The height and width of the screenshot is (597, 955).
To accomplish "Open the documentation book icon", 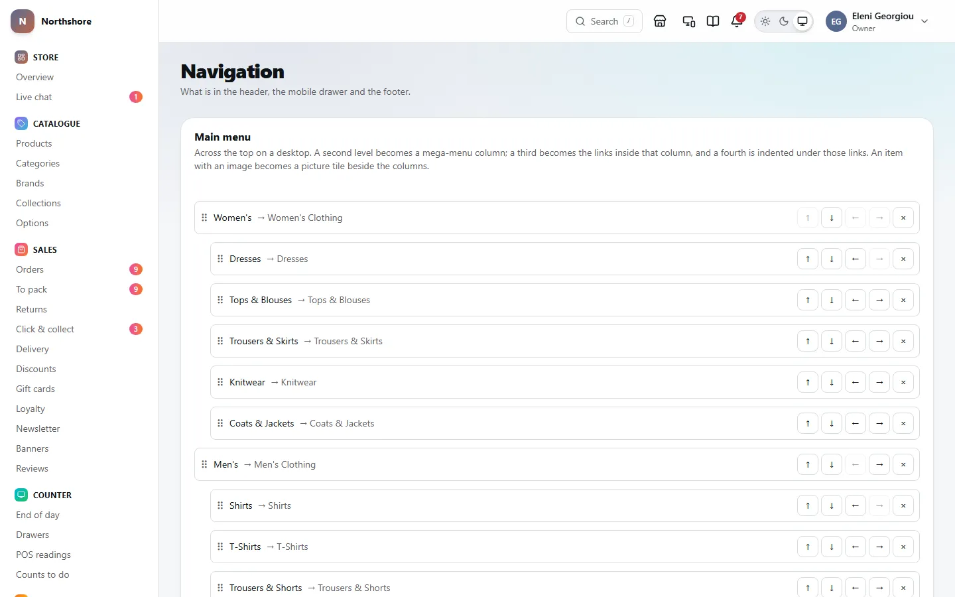I will point(713,21).
